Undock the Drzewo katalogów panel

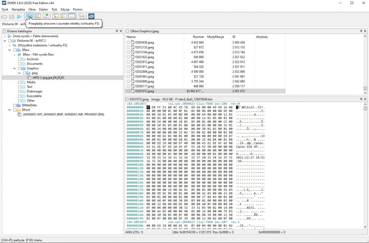[117, 31]
